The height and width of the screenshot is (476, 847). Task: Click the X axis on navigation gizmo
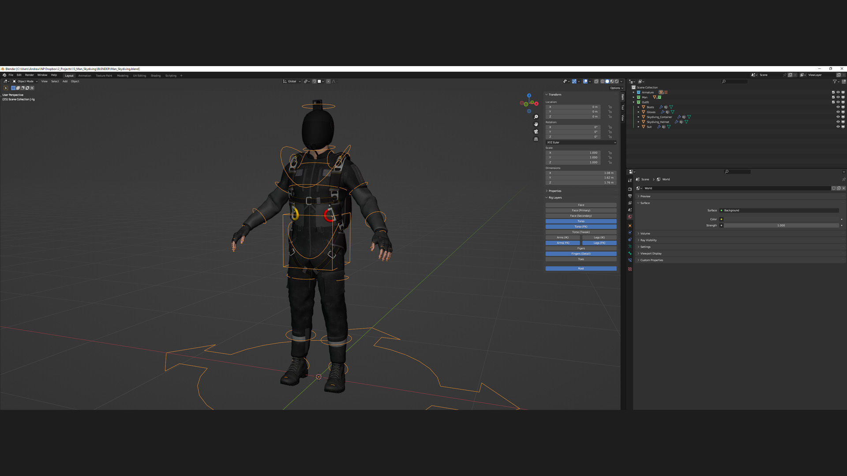(536, 104)
